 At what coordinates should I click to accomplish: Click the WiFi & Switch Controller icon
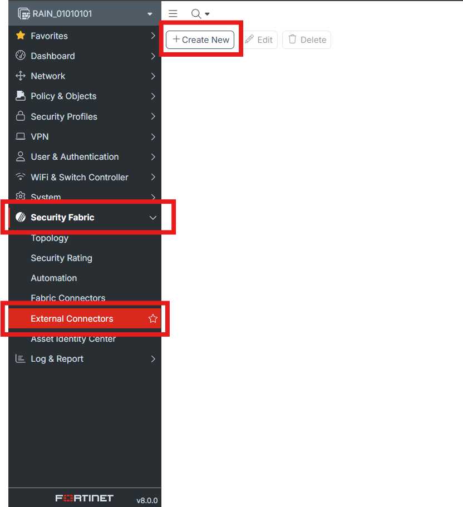21,176
